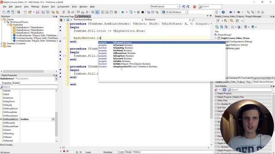Select Delphi_Course_Video_10.exe in Project Manager

click(235, 38)
